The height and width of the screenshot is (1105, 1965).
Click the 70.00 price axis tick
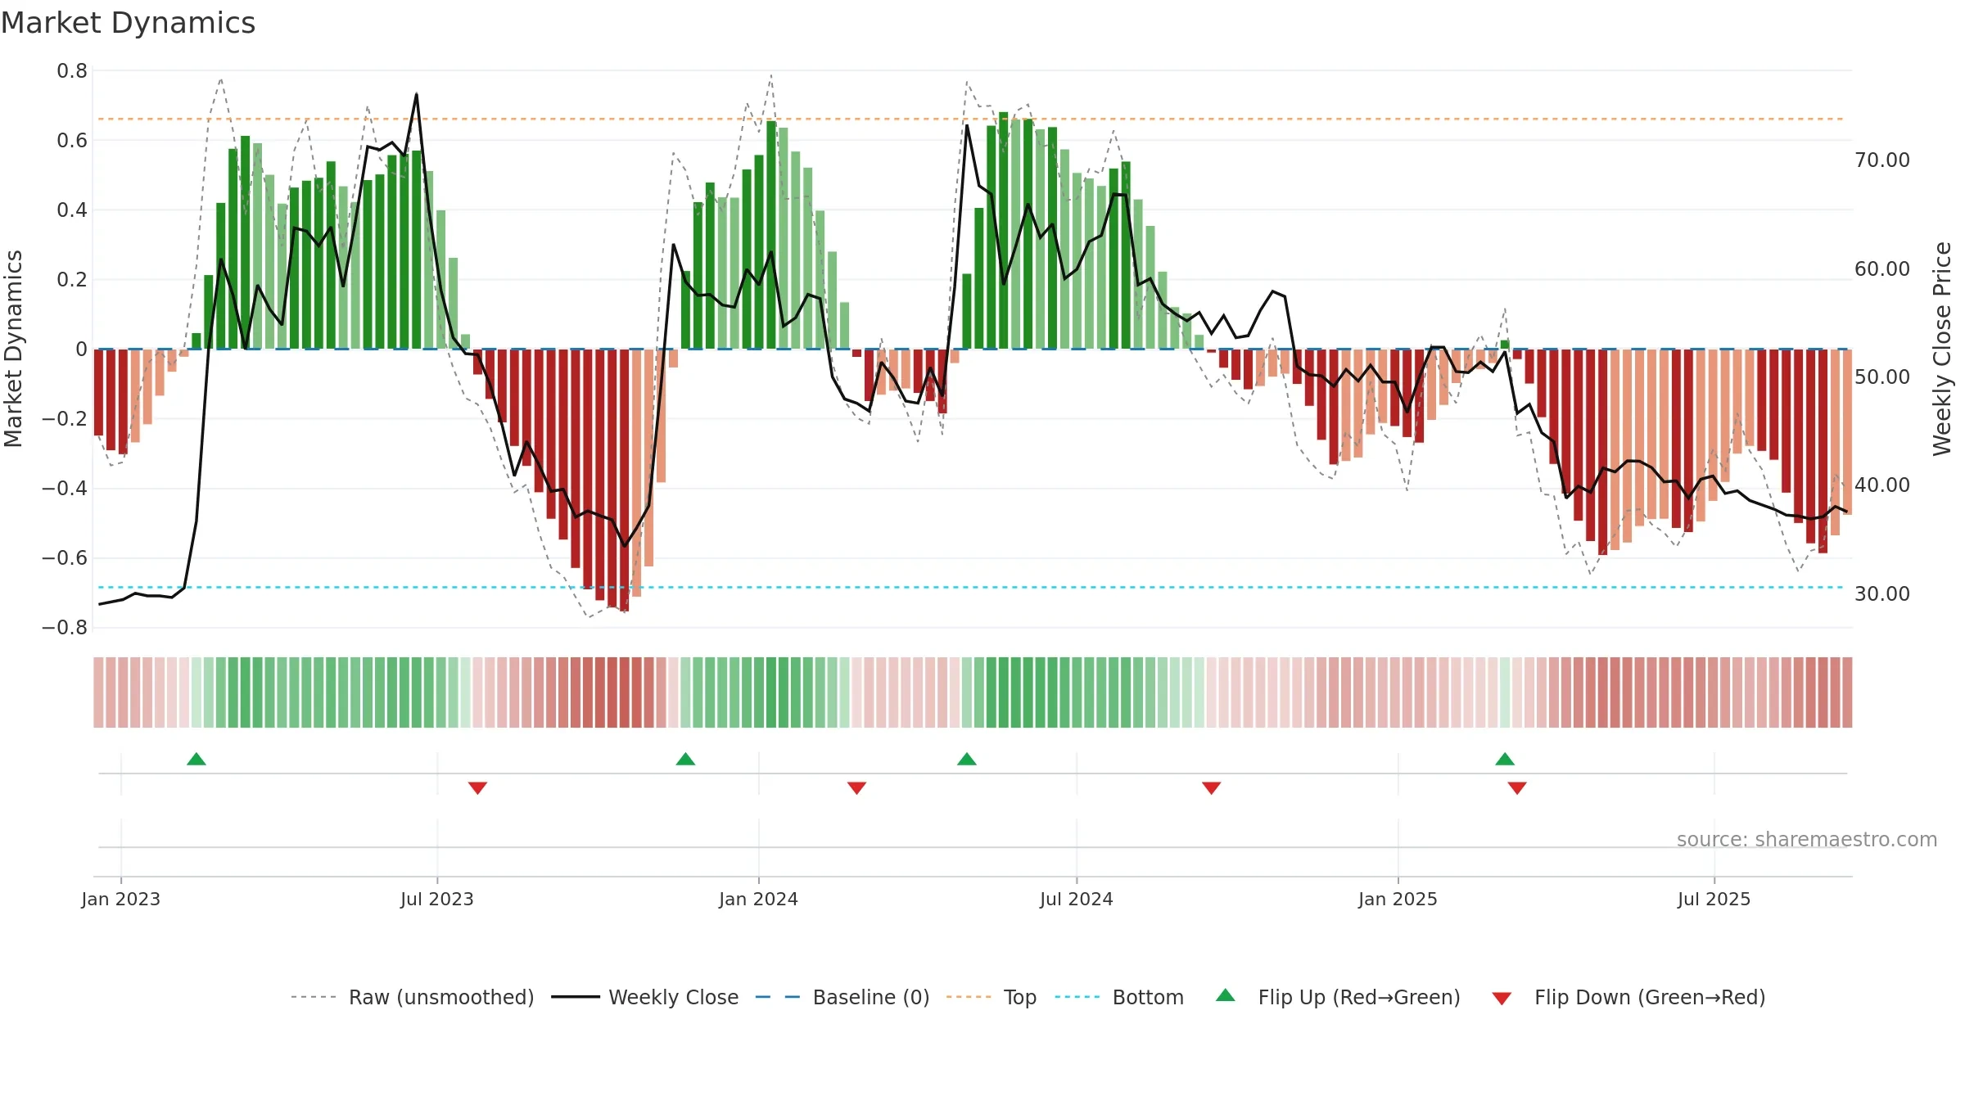pos(1882,160)
